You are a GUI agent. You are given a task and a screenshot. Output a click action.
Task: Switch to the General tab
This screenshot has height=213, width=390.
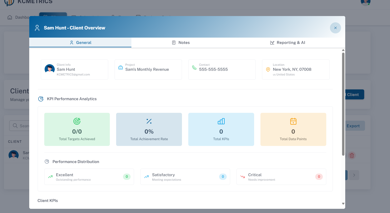[x=80, y=43]
